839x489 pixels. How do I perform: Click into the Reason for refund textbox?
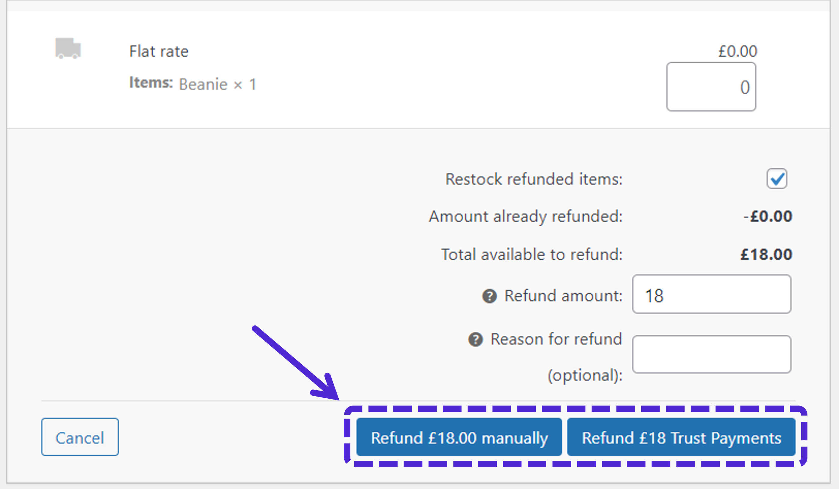[x=712, y=355]
